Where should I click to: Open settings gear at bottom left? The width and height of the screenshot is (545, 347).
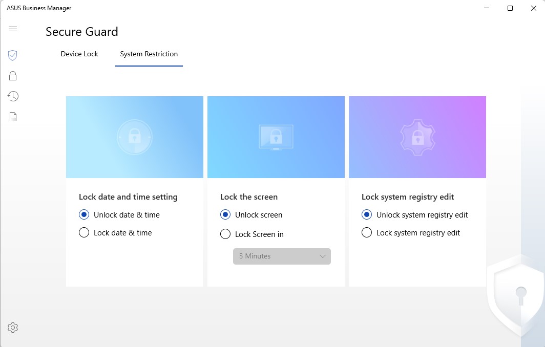(x=13, y=328)
